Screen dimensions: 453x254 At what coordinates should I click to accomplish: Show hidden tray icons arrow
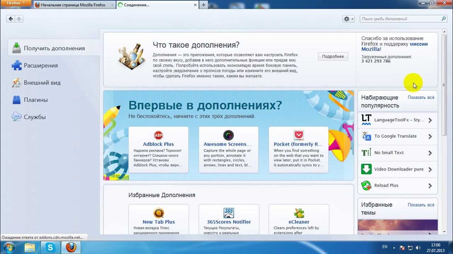(395, 248)
